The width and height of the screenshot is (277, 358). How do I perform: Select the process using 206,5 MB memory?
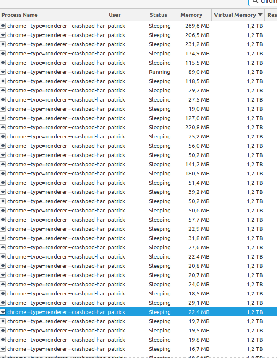click(138, 35)
